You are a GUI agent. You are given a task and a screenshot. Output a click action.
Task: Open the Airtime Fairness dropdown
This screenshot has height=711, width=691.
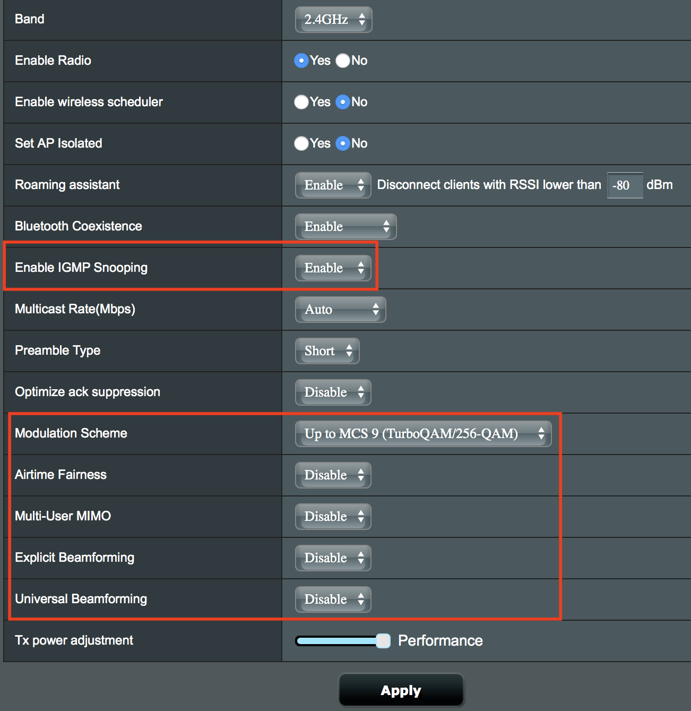click(333, 475)
